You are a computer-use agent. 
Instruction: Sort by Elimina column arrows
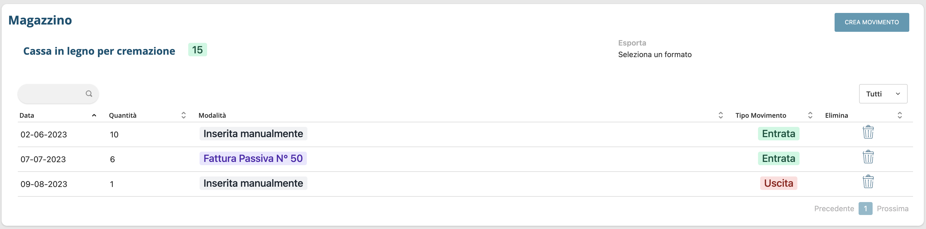pos(899,115)
